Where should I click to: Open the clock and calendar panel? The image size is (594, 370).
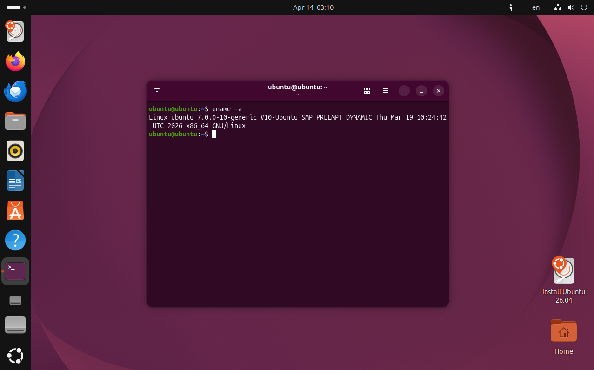[x=313, y=7]
